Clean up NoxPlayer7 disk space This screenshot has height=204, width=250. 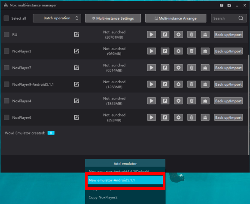(x=205, y=68)
